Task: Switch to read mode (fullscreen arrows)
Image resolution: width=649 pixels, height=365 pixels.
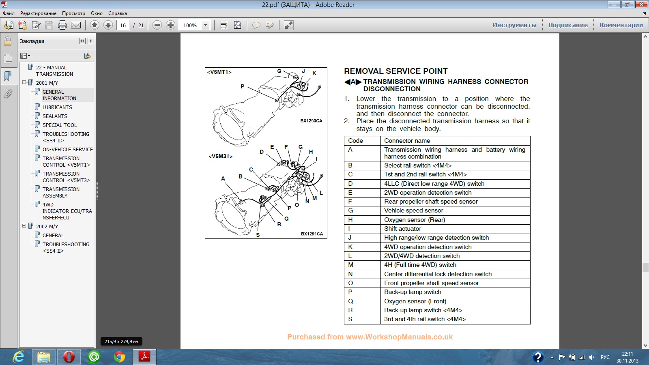Action: 289,25
